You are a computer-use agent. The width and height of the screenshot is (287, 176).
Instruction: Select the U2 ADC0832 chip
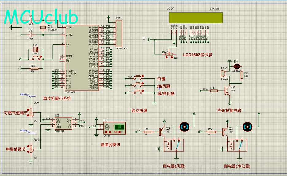point(63,123)
